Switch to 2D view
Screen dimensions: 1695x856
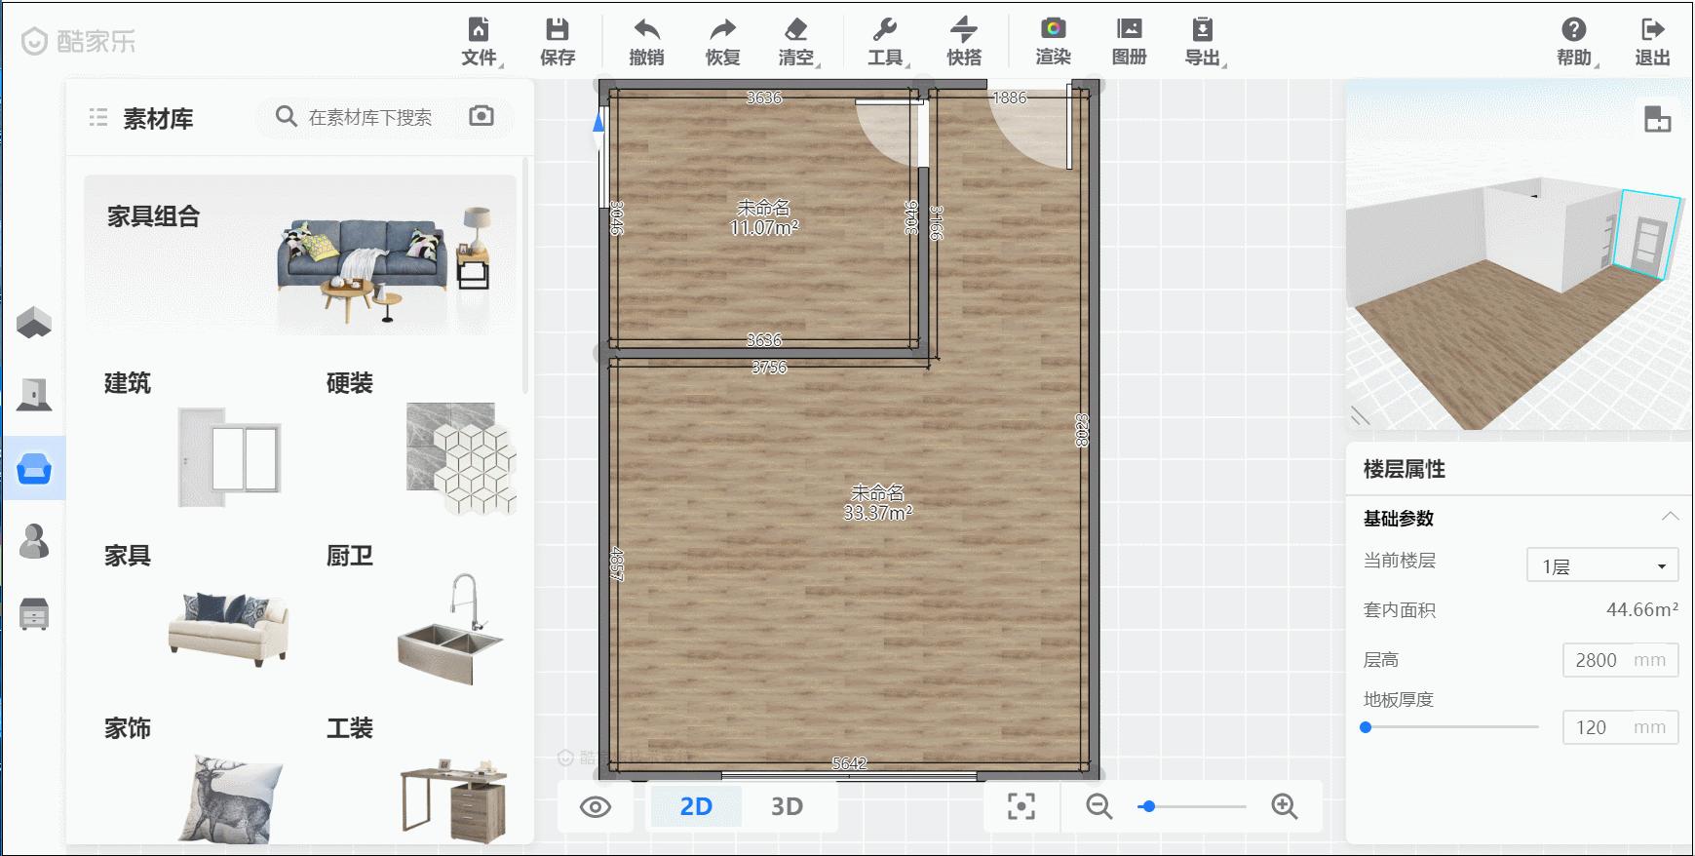(x=696, y=806)
